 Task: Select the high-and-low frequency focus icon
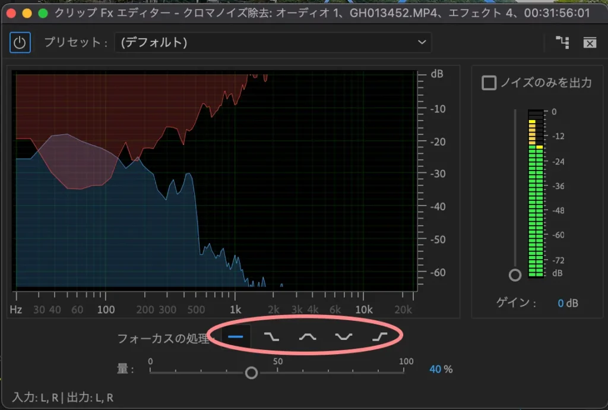coord(343,337)
